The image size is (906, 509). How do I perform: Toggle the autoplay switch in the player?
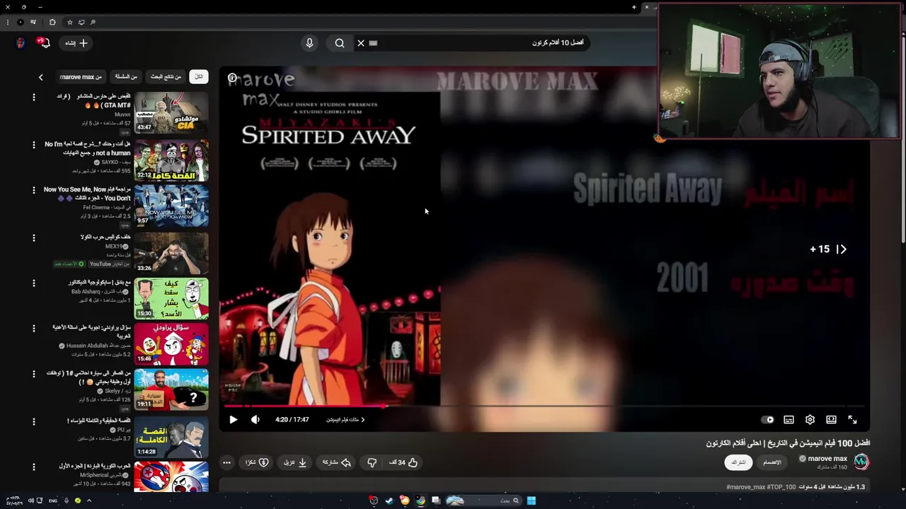pos(767,419)
